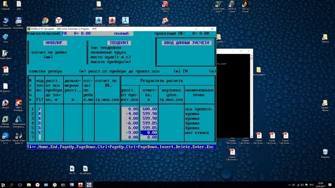Click 'ось проектн.' point name
335x188 pixels.
click(199, 109)
